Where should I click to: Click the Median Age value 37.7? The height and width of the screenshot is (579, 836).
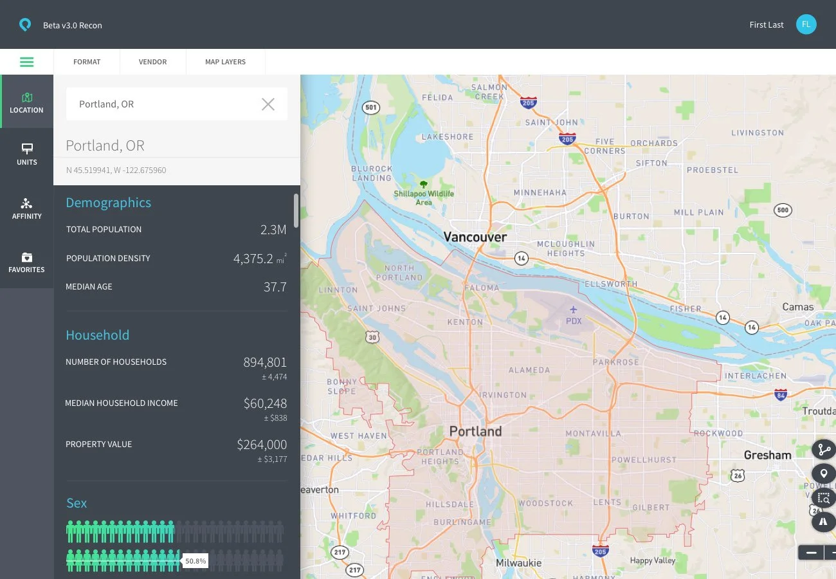(x=275, y=287)
